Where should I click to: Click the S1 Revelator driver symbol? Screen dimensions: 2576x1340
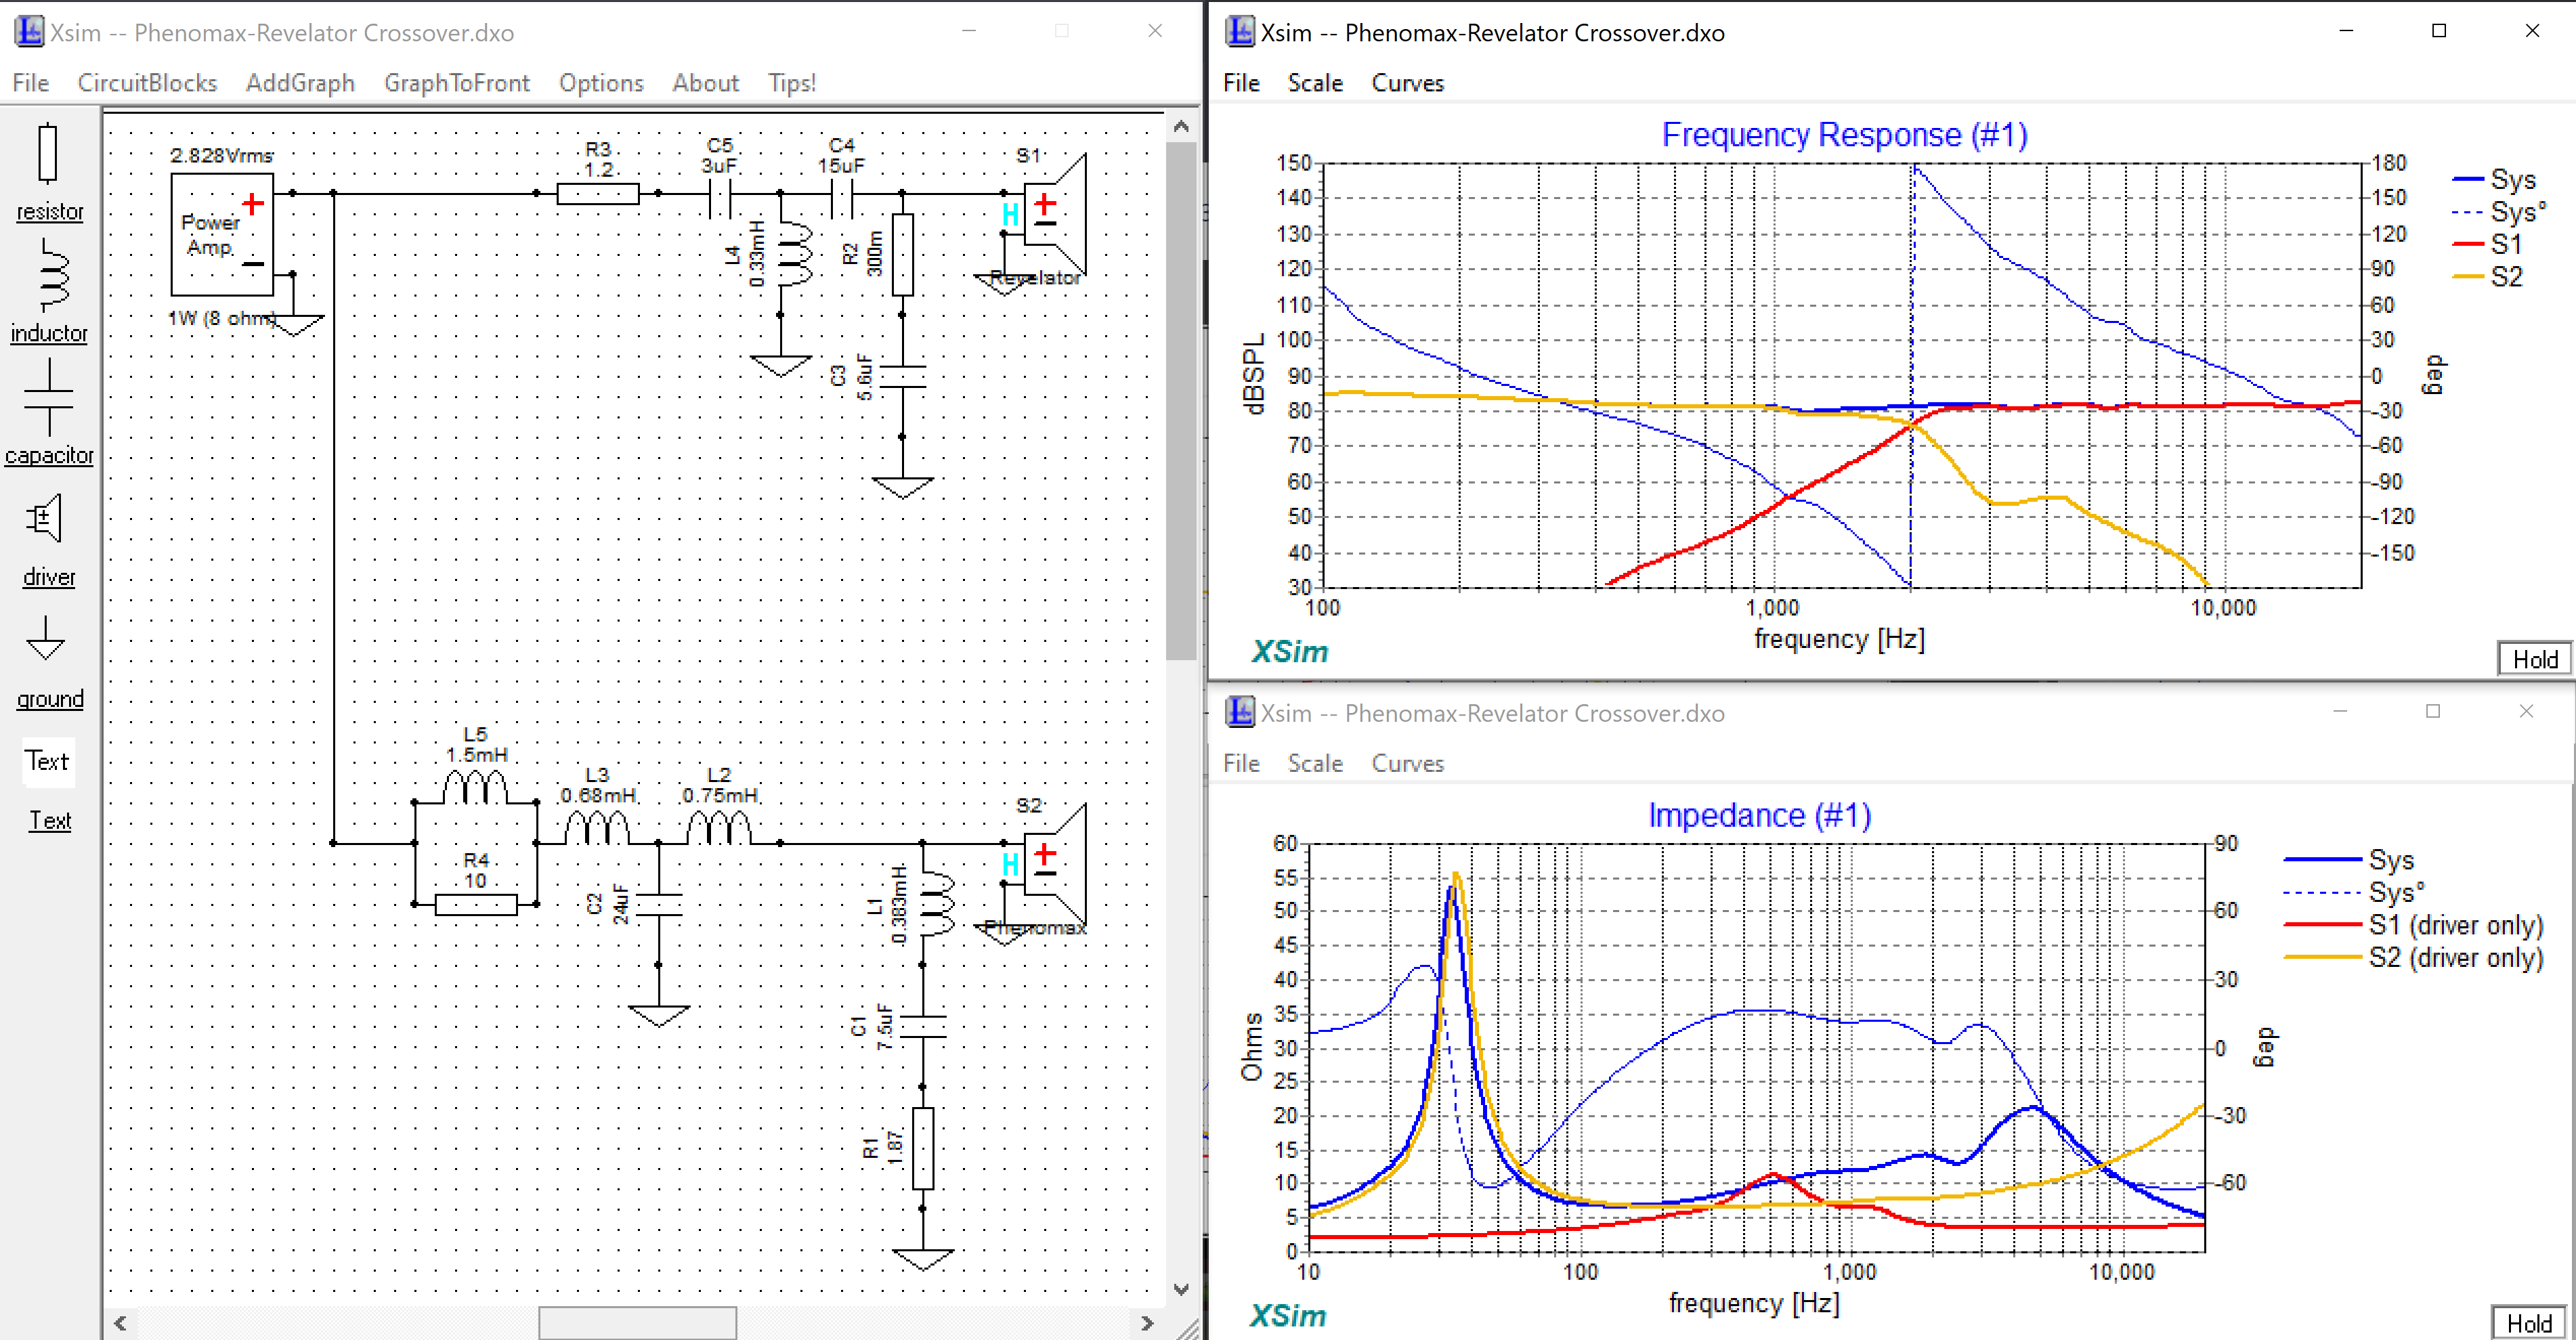pyautogui.click(x=1055, y=215)
